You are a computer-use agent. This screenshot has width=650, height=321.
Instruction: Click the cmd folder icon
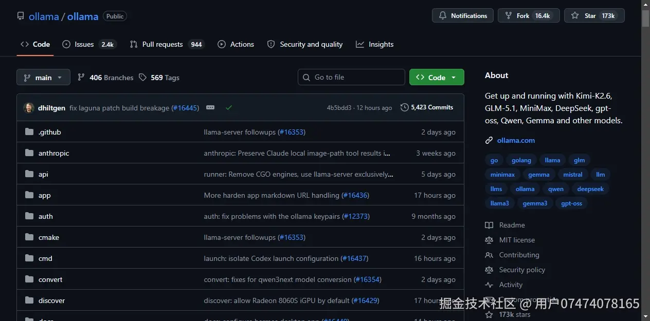coord(29,258)
